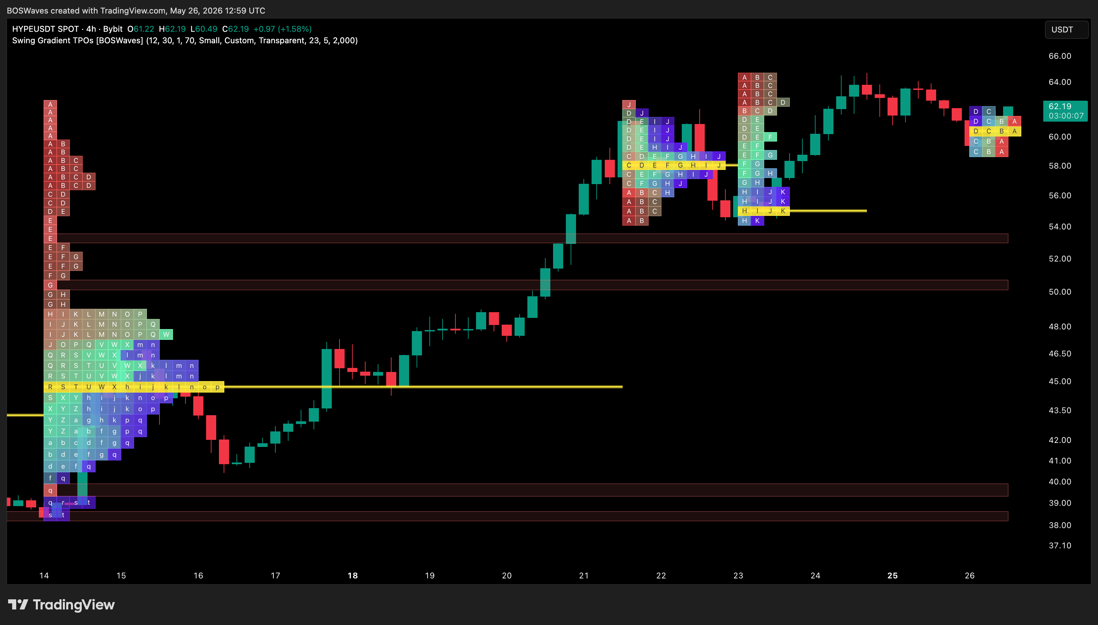The height and width of the screenshot is (625, 1098).
Task: Select date 16 on the time axis
Action: 198,575
